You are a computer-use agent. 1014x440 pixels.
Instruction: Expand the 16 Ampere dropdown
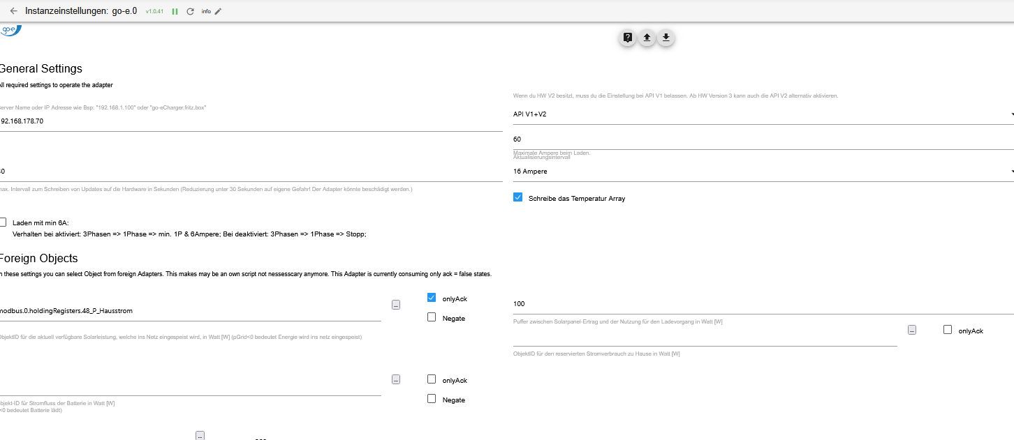coord(761,171)
